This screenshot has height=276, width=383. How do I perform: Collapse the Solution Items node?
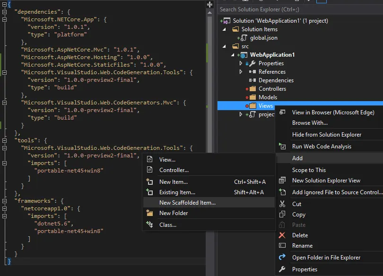coord(224,29)
